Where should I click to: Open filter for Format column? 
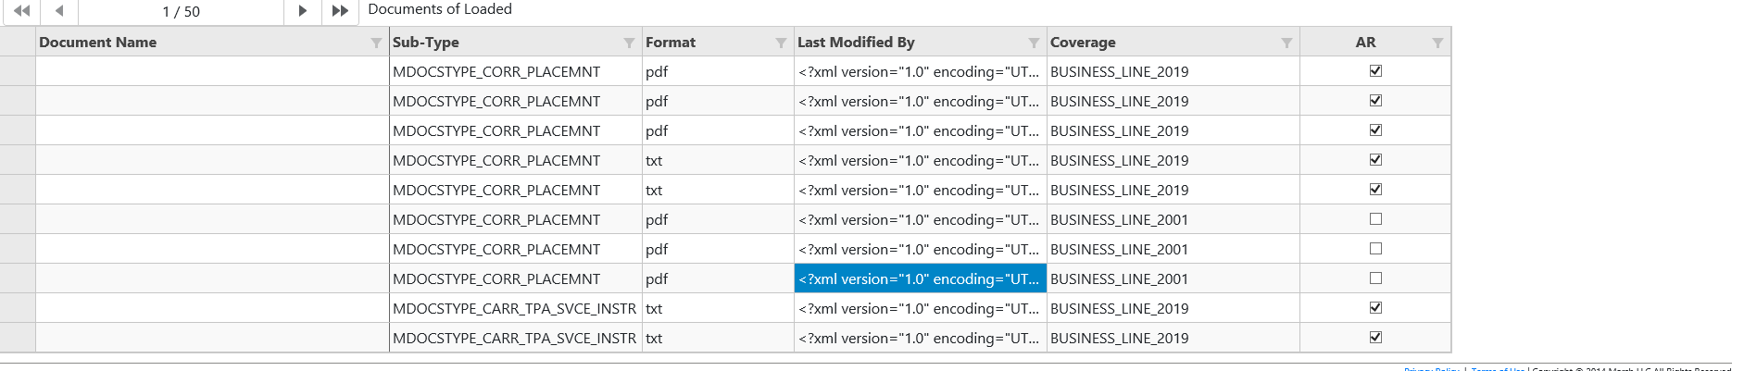point(781,43)
